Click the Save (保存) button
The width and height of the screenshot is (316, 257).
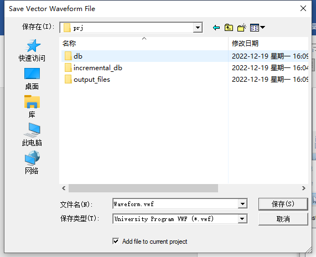click(283, 204)
